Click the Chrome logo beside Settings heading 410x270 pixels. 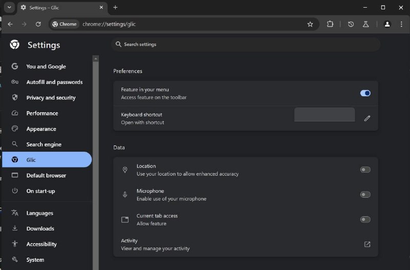(15, 45)
